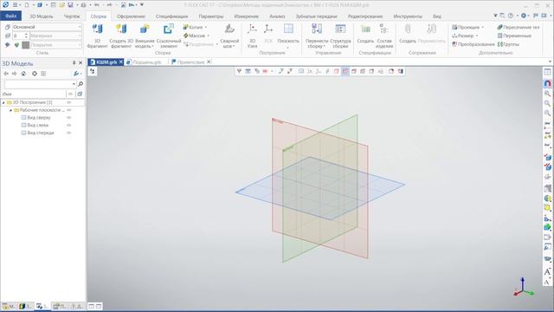Click the XYZ coordinate axes indicator
Screen dimensions: 554x312
523,288
